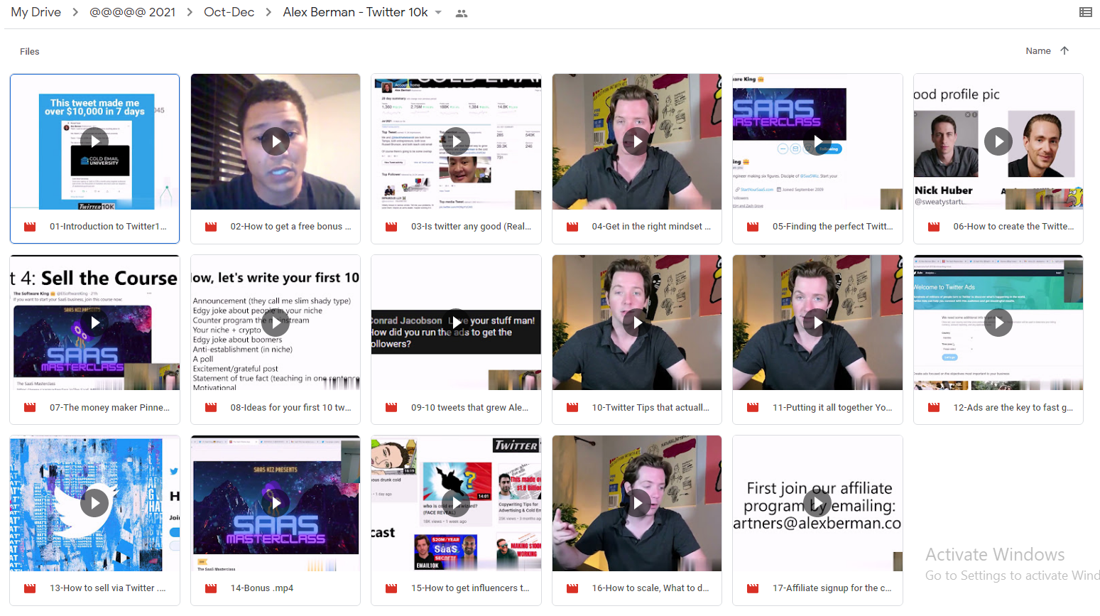Select file name "15-How to get influencers t..."
The height and width of the screenshot is (616, 1100).
[x=470, y=588]
